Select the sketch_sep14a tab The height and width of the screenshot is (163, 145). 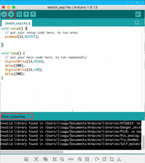pyautogui.click(x=17, y=23)
